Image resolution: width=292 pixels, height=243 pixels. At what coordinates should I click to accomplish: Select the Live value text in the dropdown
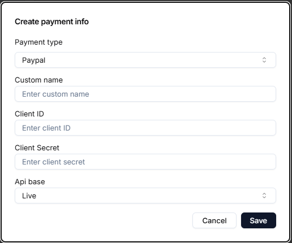[x=29, y=196]
